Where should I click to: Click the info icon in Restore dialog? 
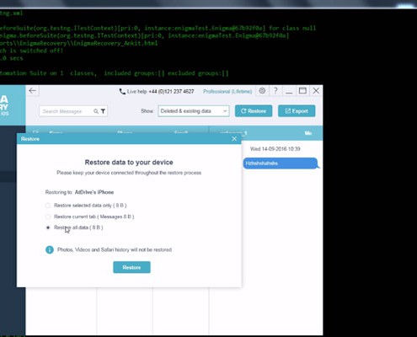(x=50, y=249)
